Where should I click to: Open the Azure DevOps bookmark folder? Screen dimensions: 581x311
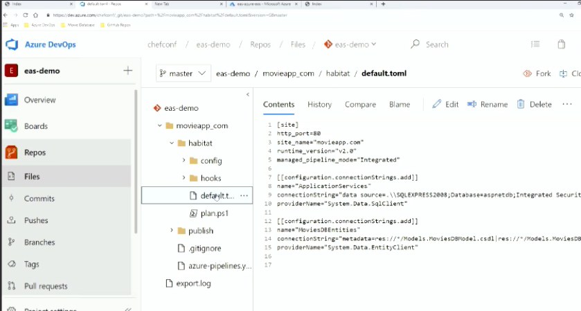[40, 25]
